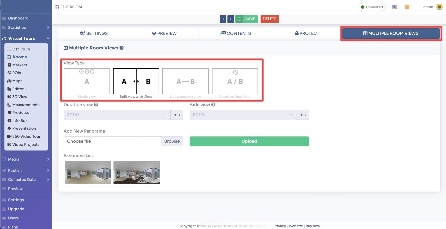Select the Single view type
Viewport: 446px width, 229px height.
pos(87,81)
